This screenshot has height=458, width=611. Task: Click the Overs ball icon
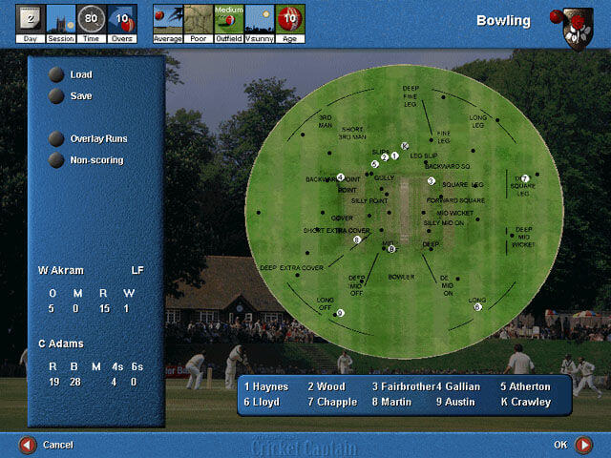[x=121, y=18]
